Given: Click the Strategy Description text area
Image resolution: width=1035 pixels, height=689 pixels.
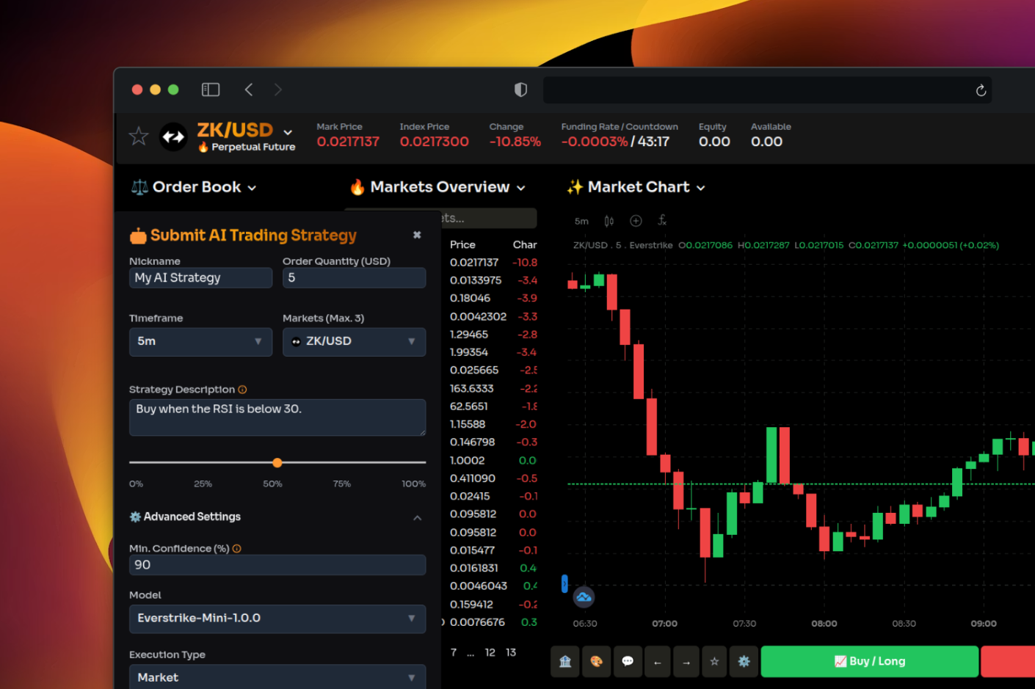Looking at the screenshot, I should (277, 417).
